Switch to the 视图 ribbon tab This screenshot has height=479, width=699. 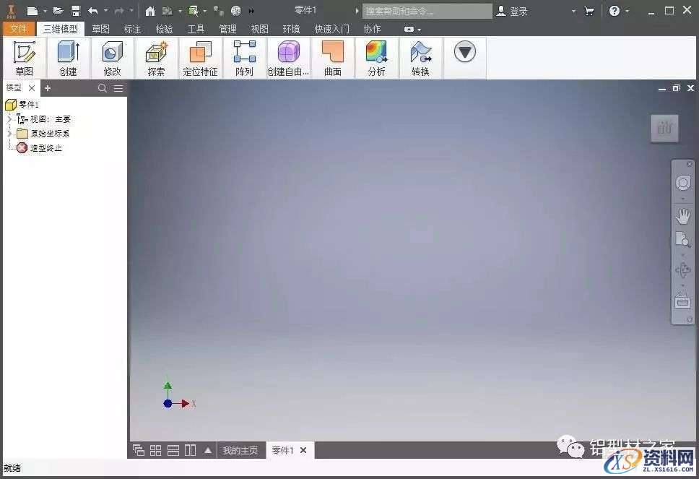(x=259, y=29)
